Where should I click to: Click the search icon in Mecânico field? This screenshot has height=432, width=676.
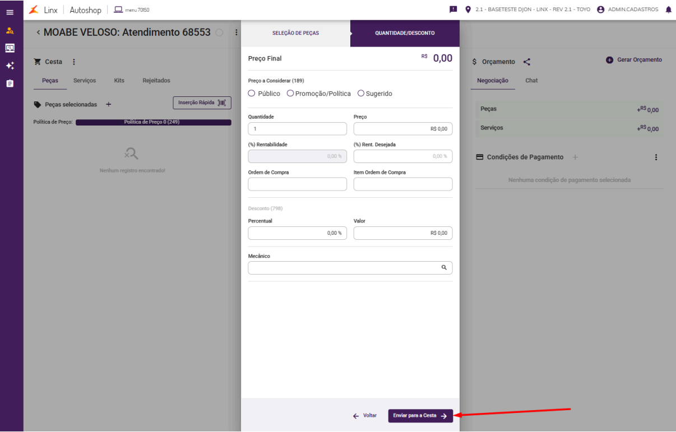[444, 268]
